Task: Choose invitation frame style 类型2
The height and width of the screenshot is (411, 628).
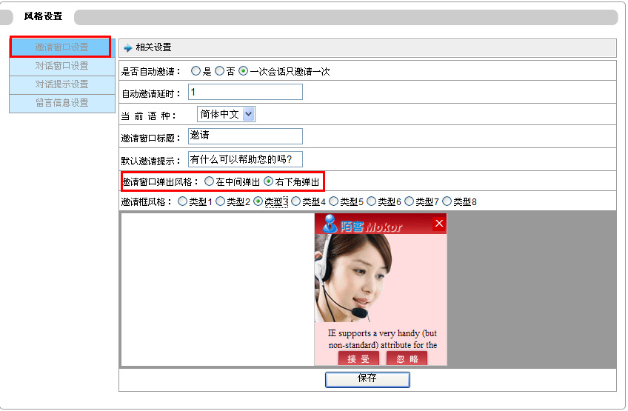Action: point(220,201)
